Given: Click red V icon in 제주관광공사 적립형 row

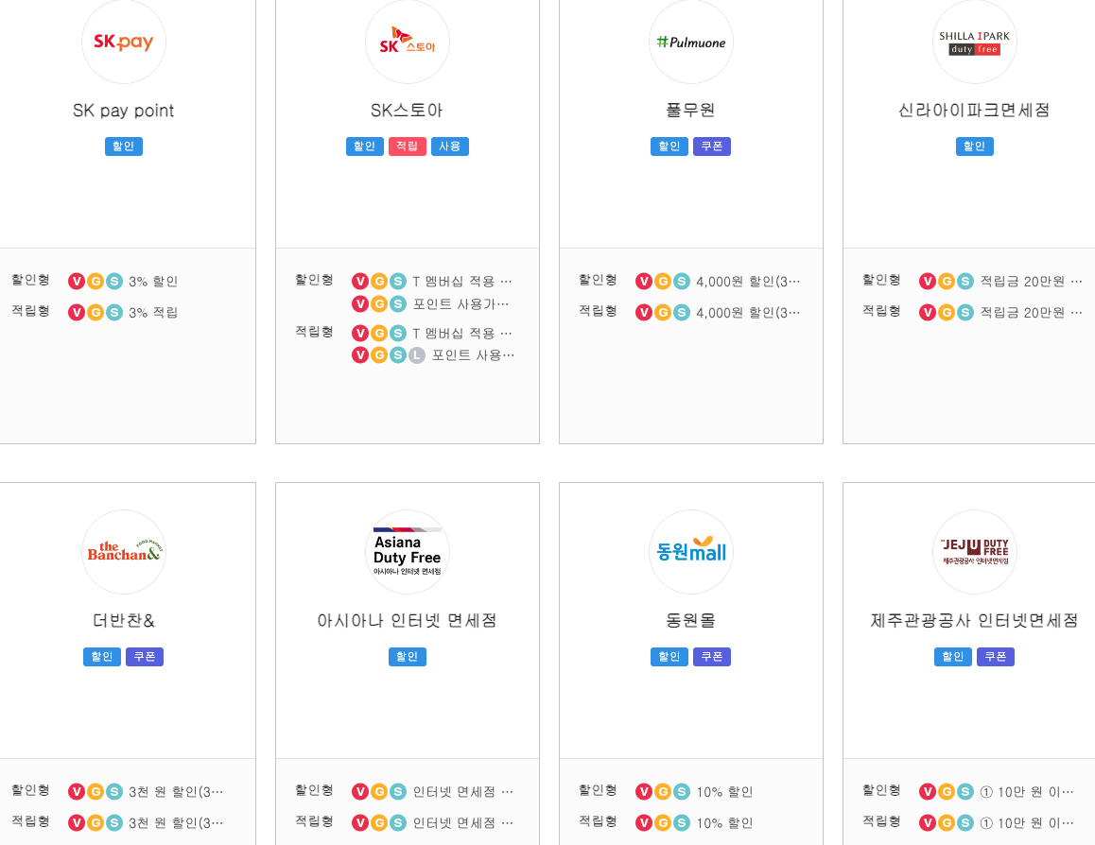Looking at the screenshot, I should [x=928, y=823].
